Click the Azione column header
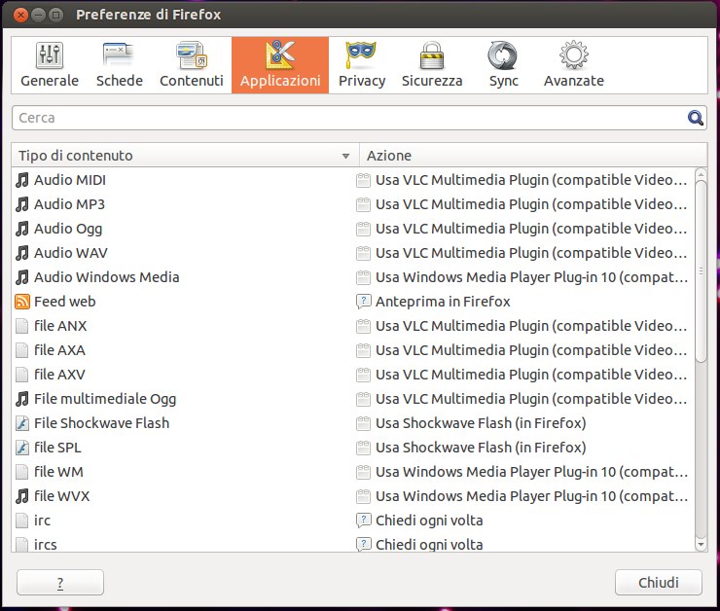The width and height of the screenshot is (720, 611). (533, 156)
